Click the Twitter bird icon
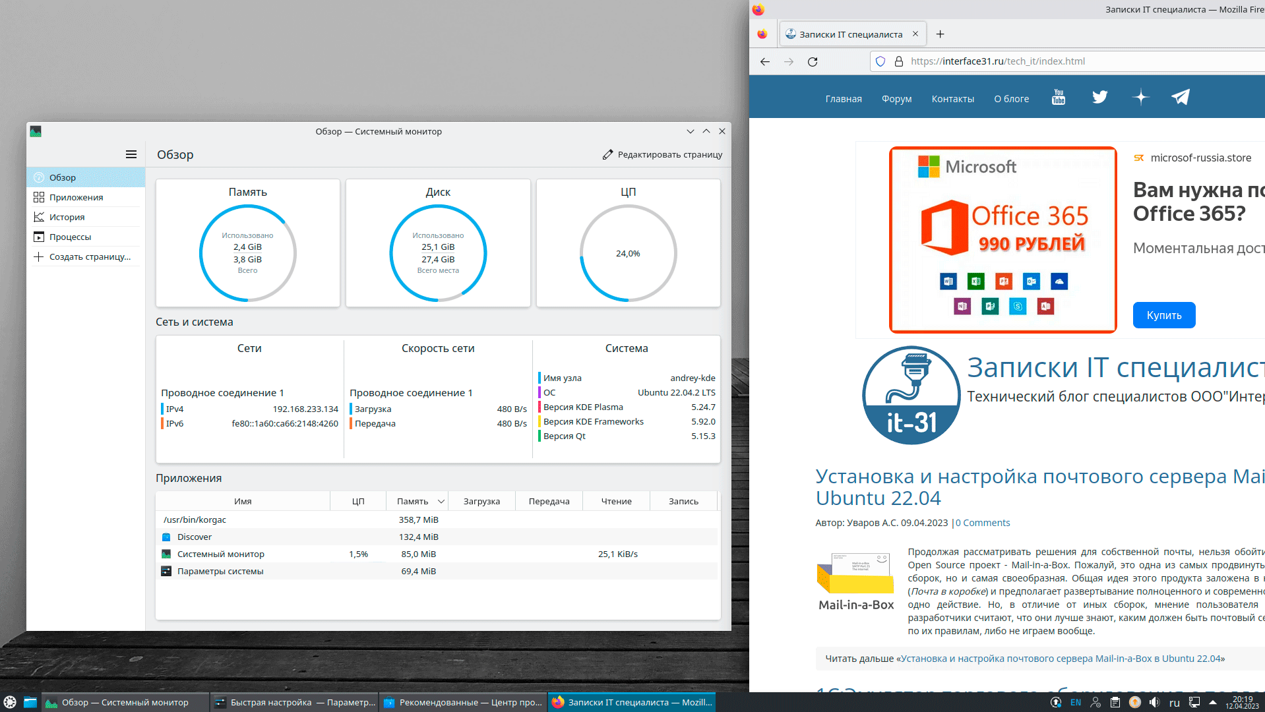1265x712 pixels. (x=1099, y=98)
